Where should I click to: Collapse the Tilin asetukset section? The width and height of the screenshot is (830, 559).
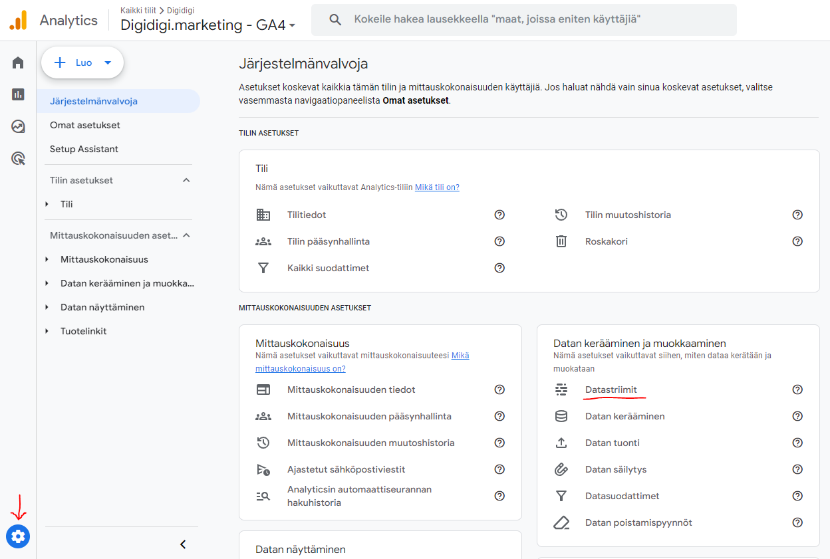(186, 179)
